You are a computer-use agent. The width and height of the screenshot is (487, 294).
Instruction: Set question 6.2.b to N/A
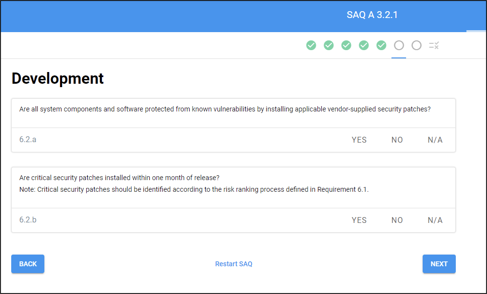point(435,220)
